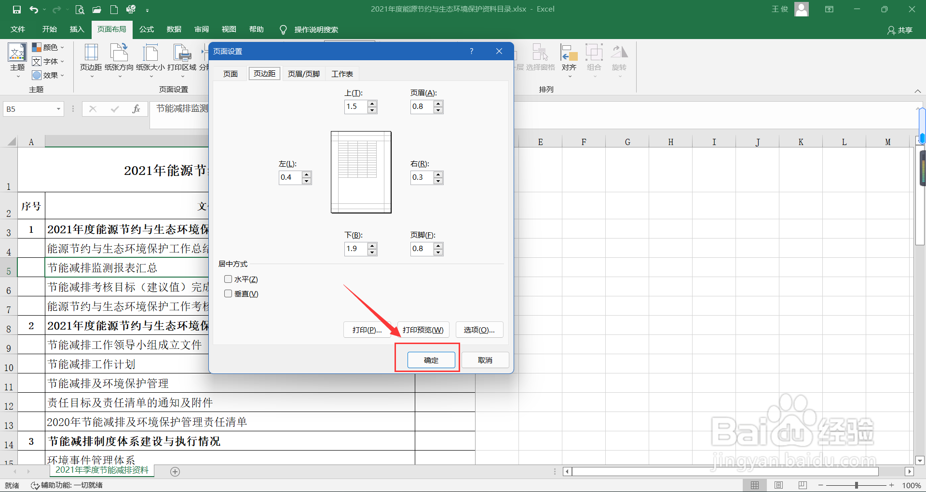Screen dimensions: 926x492
Task: Click the Top (上) margin input field
Action: pos(356,106)
